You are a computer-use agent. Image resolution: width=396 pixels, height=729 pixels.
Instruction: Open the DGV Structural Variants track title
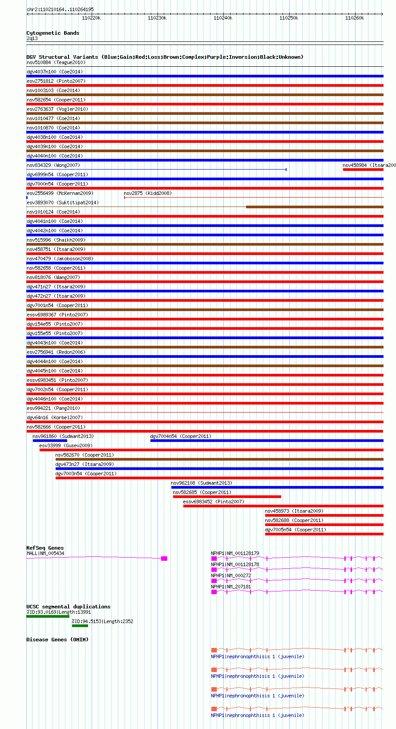tap(165, 57)
